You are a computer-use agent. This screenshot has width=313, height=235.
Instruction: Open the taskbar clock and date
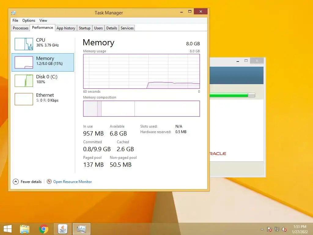[300, 229]
